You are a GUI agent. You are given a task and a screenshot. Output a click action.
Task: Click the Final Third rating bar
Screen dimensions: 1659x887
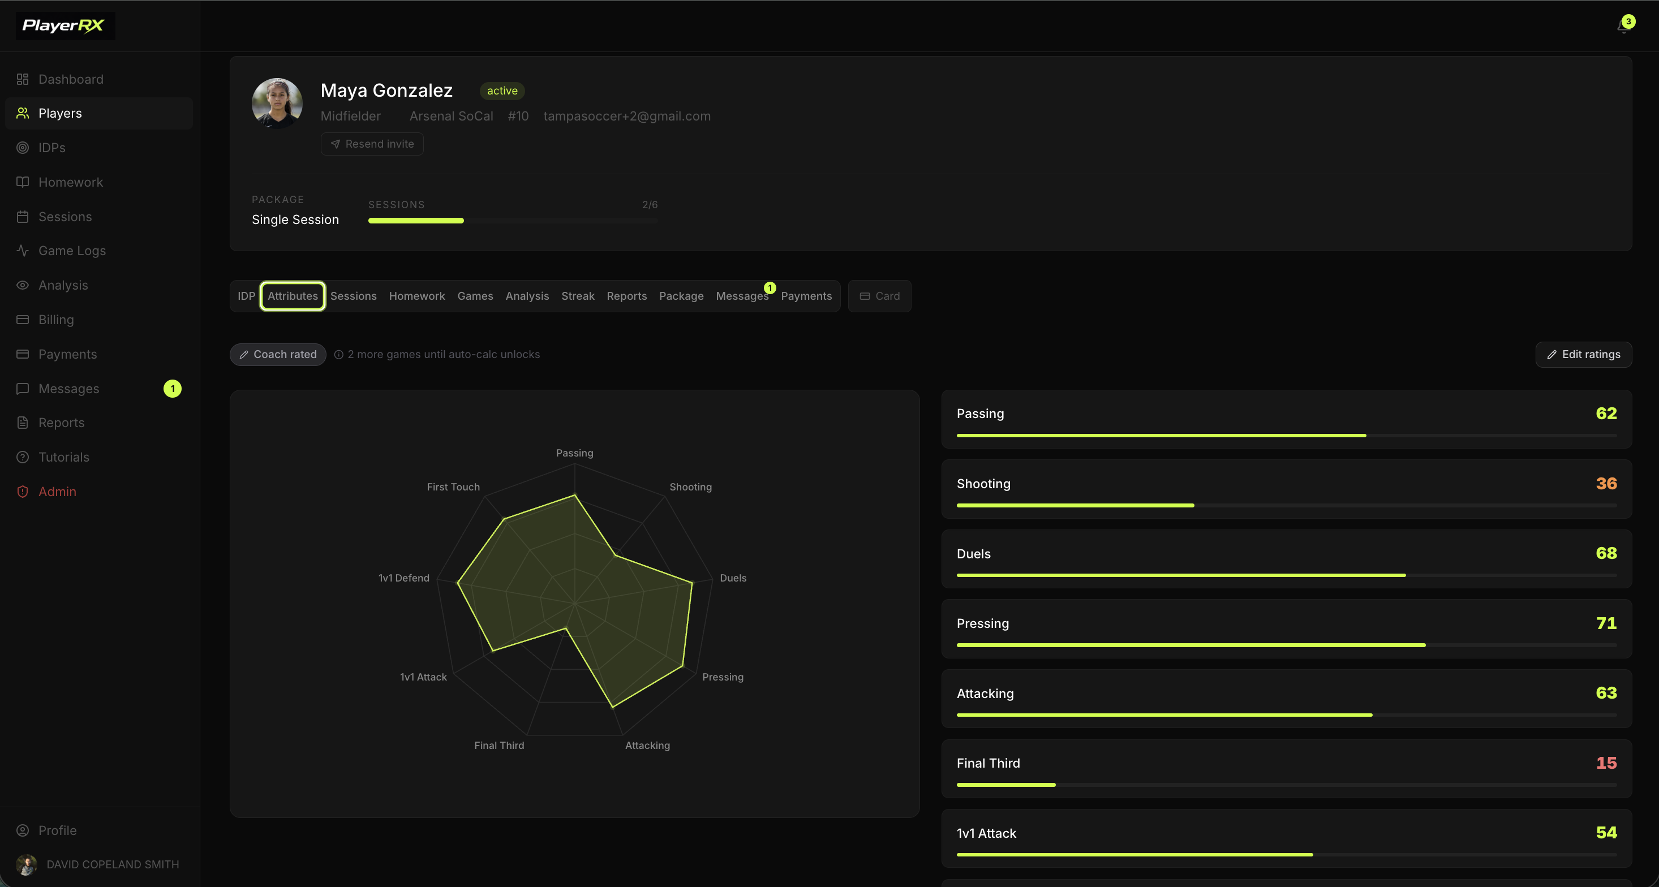pyautogui.click(x=1286, y=785)
